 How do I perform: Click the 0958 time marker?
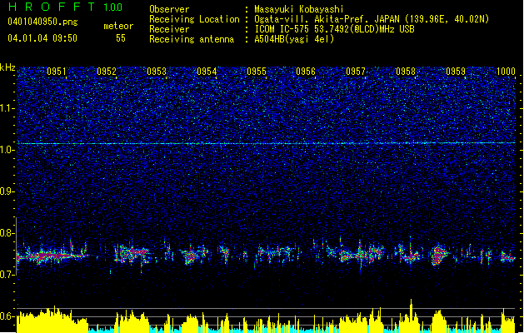(406, 72)
